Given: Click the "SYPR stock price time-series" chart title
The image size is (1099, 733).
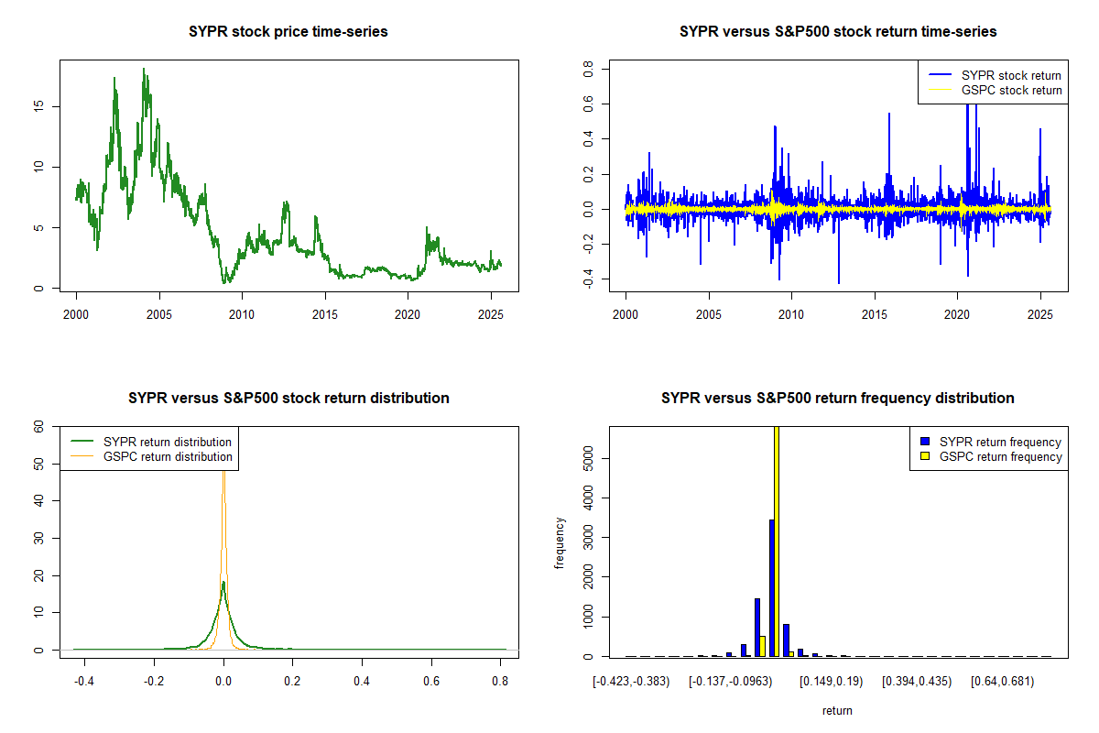Looking at the screenshot, I should pos(288,32).
